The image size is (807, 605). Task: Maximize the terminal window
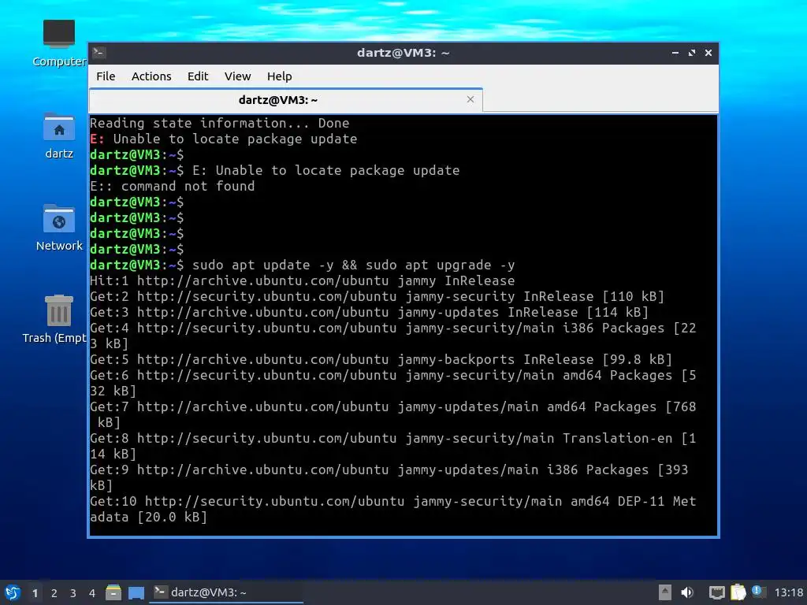tap(692, 53)
